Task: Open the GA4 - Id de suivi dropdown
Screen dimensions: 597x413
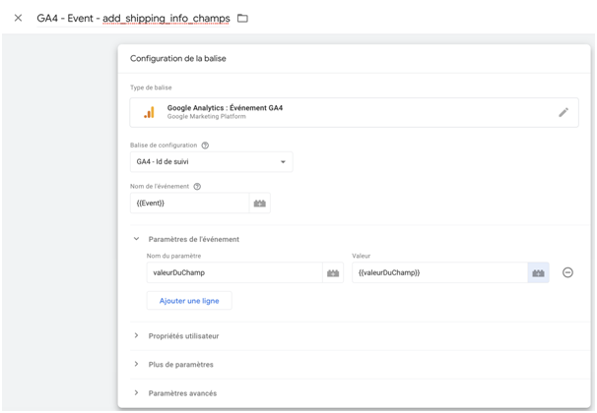Action: (211, 162)
